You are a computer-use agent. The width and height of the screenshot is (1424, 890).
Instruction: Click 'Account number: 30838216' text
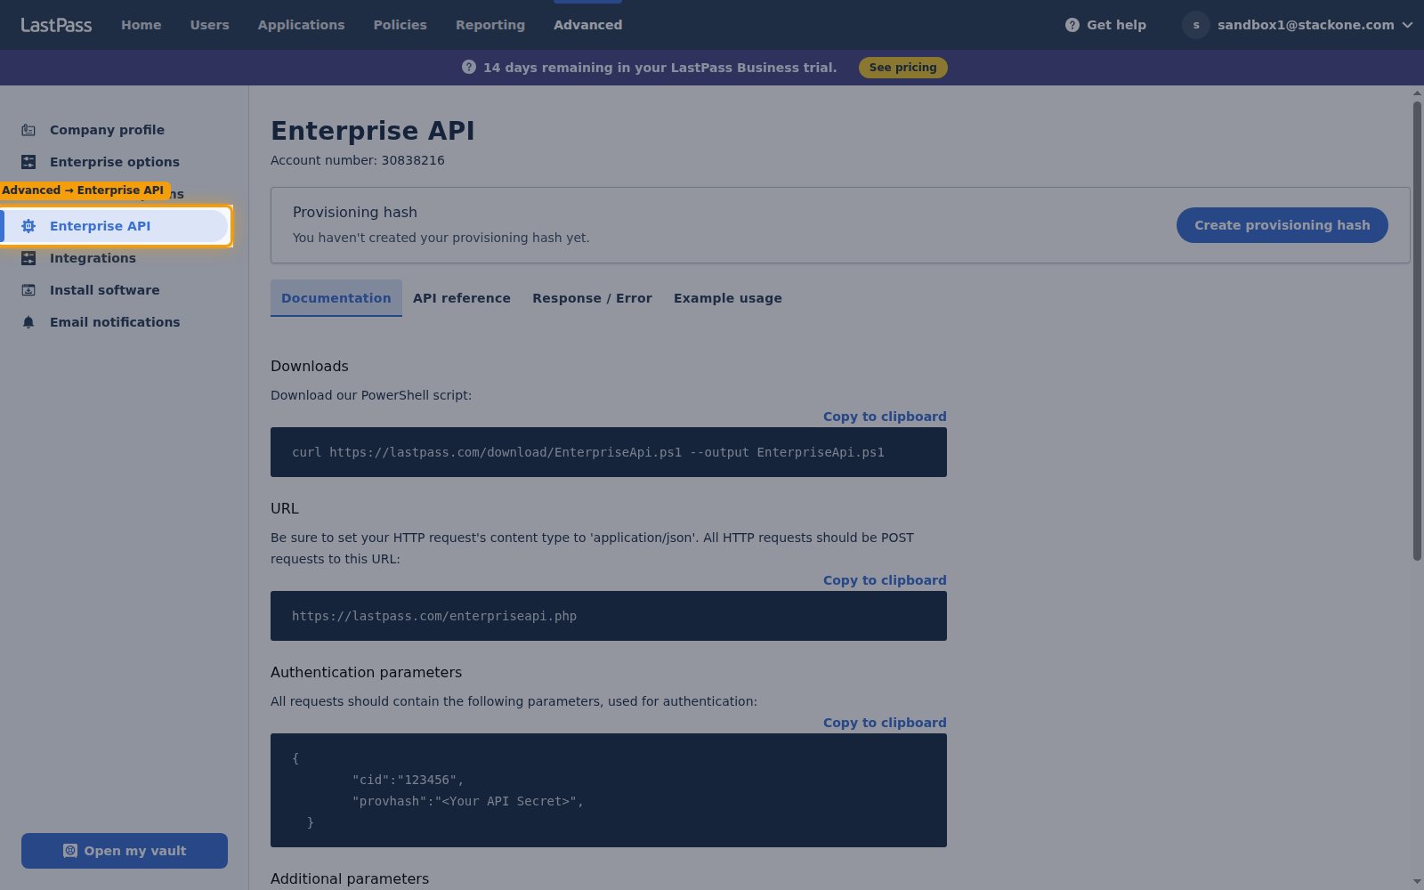[358, 160]
